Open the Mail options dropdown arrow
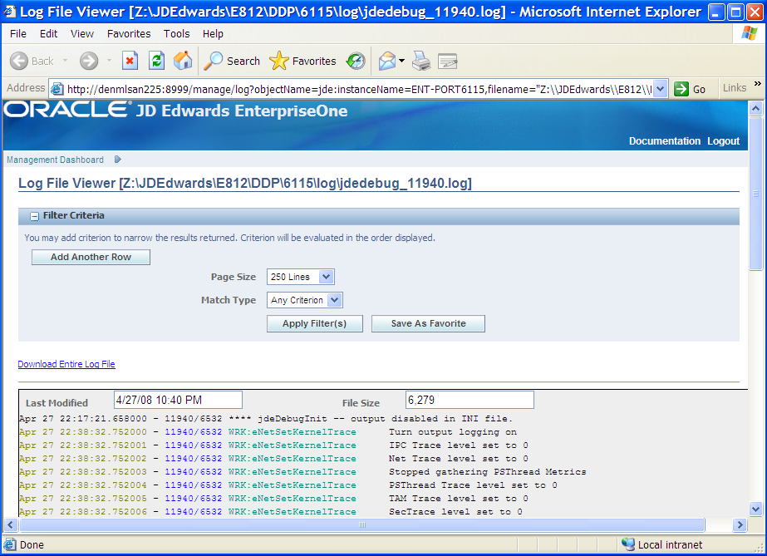The width and height of the screenshot is (767, 556). (x=401, y=62)
